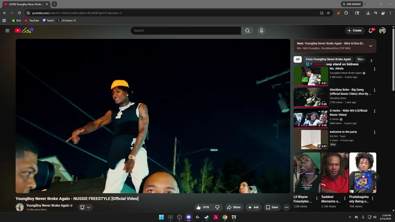Open options for Pradabagshawty short
Viewport: 395px width, 222px height.
(372, 198)
